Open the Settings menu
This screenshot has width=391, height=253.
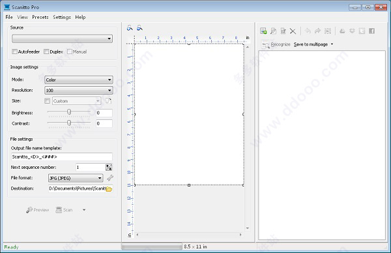click(62, 17)
